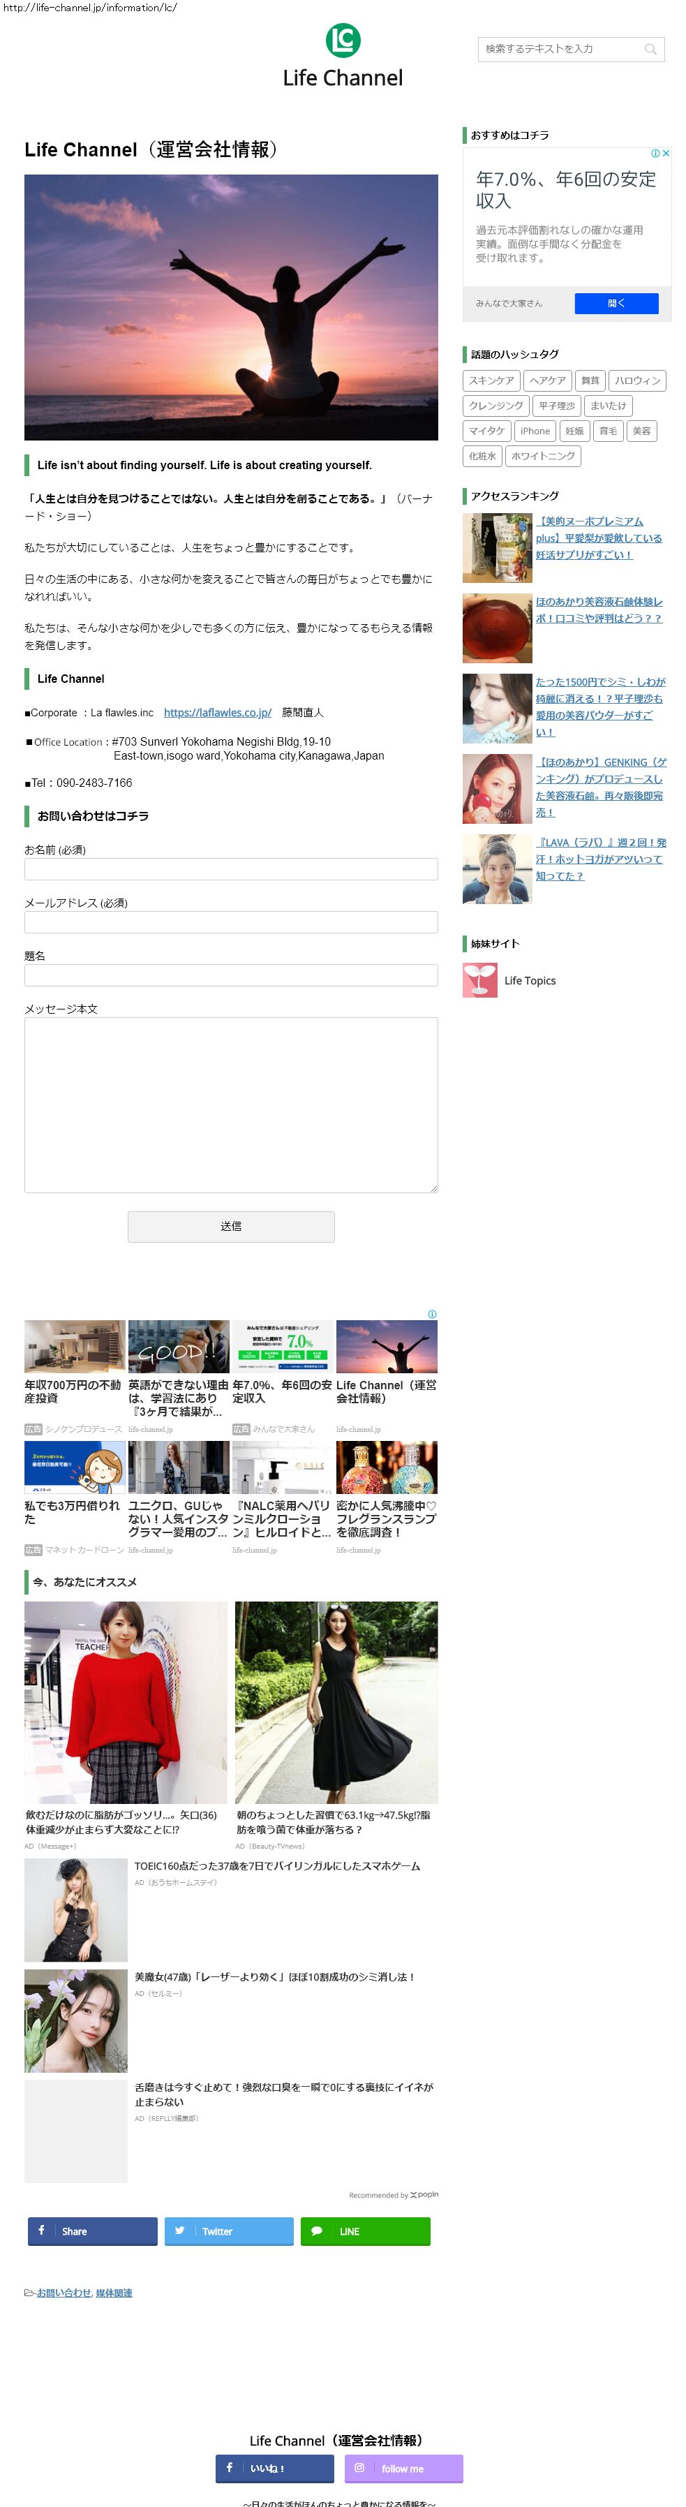
Task: Open the たった1500円でシミ・しわ article link
Action: pyautogui.click(x=600, y=707)
